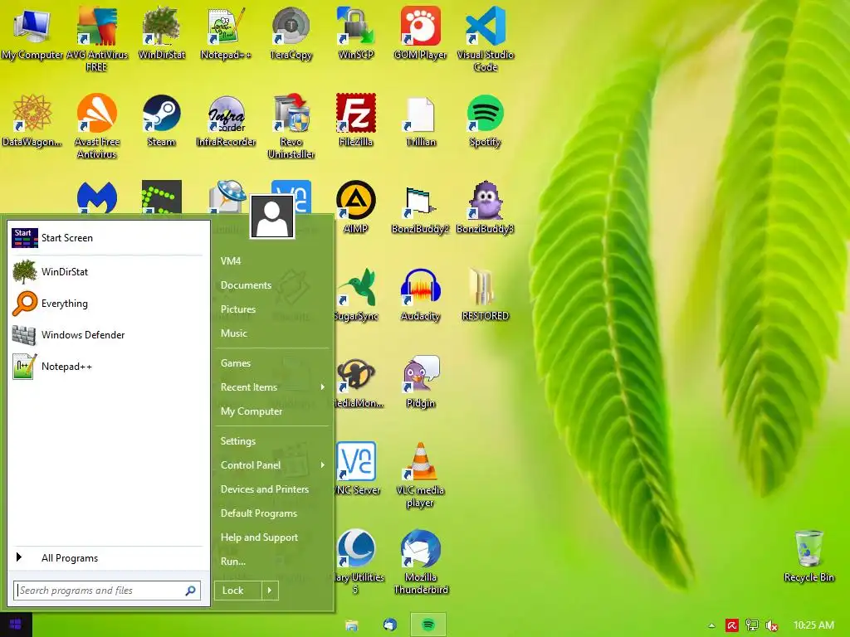The height and width of the screenshot is (637, 850).
Task: Select the SugarSync hummingbird desktop icon
Action: [x=358, y=295]
